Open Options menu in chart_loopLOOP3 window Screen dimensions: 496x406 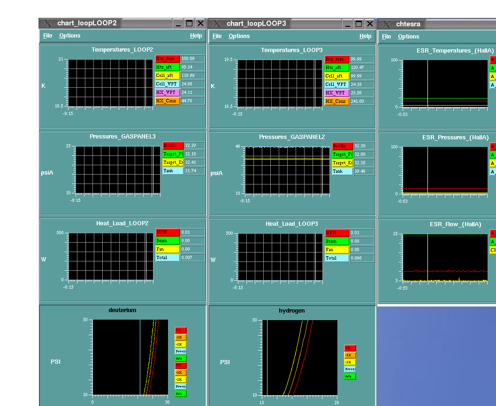239,36
